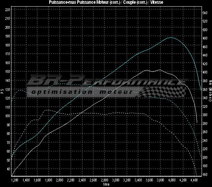Click the 540 value on the right Nm axis
The height and width of the screenshot is (187, 212).
pyautogui.click(x=205, y=12)
